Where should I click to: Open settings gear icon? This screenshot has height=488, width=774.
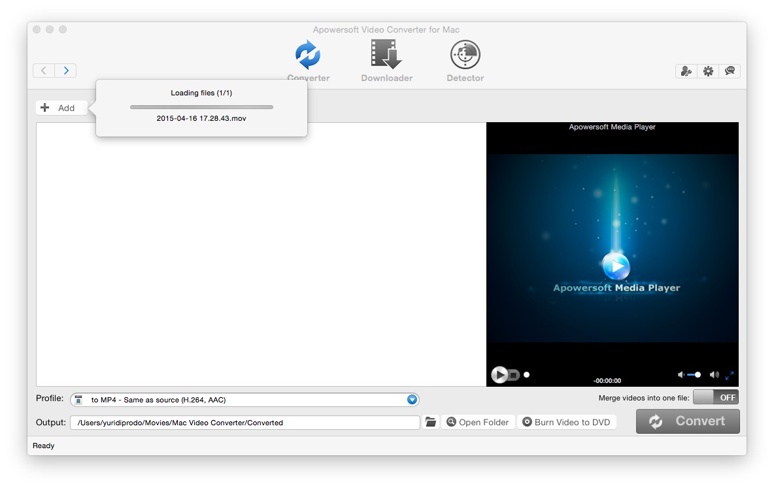(708, 71)
